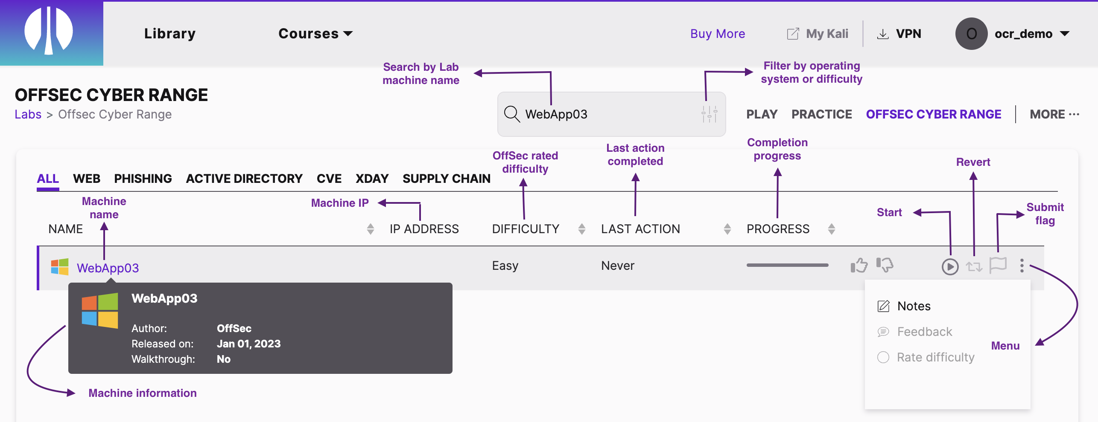The image size is (1098, 422).
Task: Switch to the ACTIVE DIRECTORY tab
Action: click(x=244, y=179)
